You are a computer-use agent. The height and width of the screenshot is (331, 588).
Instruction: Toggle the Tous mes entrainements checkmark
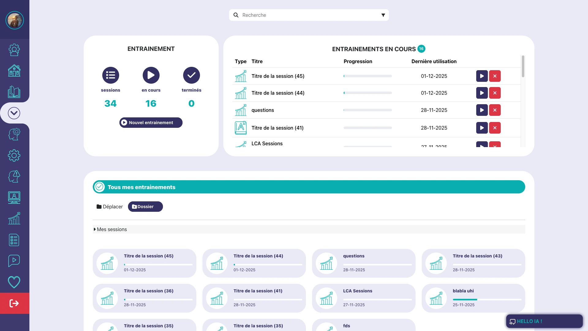click(x=100, y=187)
